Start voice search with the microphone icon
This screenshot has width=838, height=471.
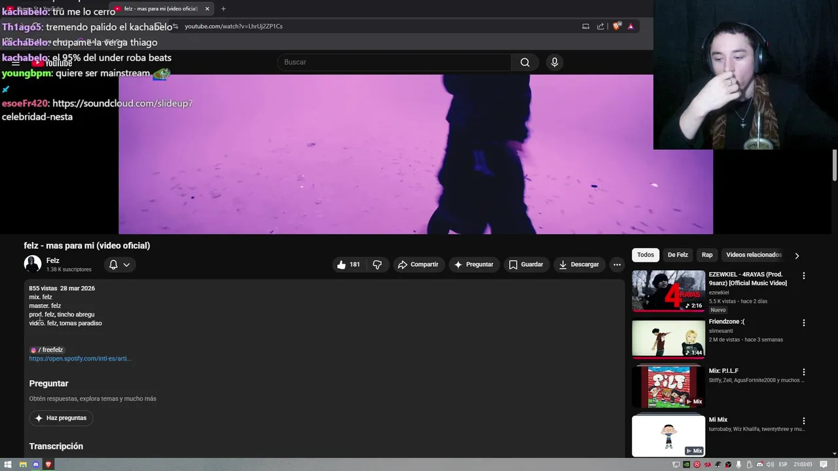pyautogui.click(x=555, y=62)
